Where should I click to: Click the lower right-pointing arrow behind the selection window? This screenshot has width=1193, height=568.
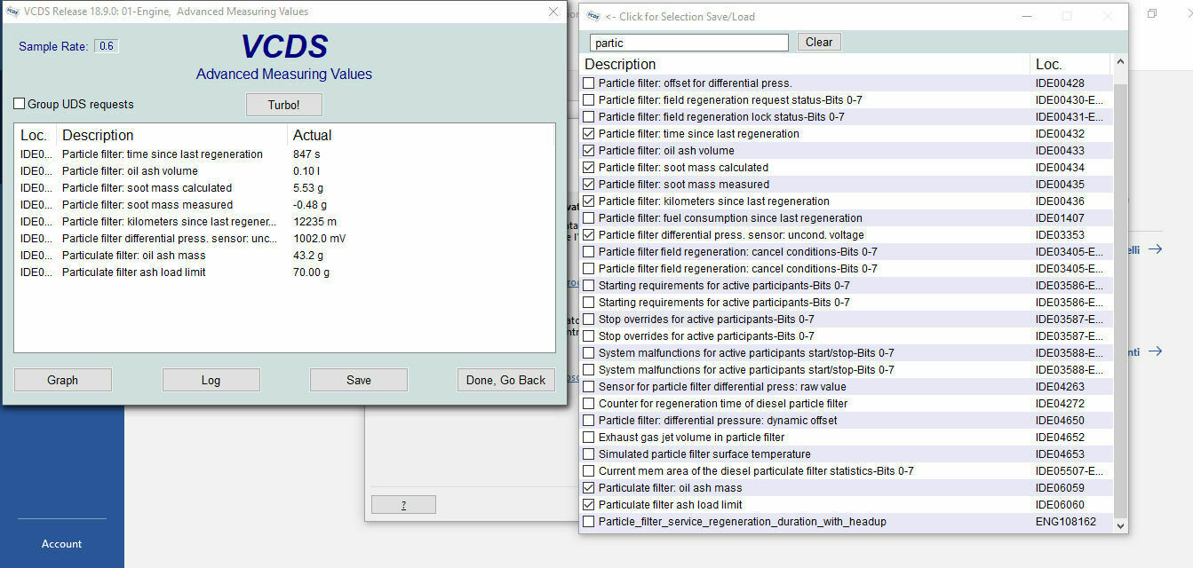pos(1155,351)
